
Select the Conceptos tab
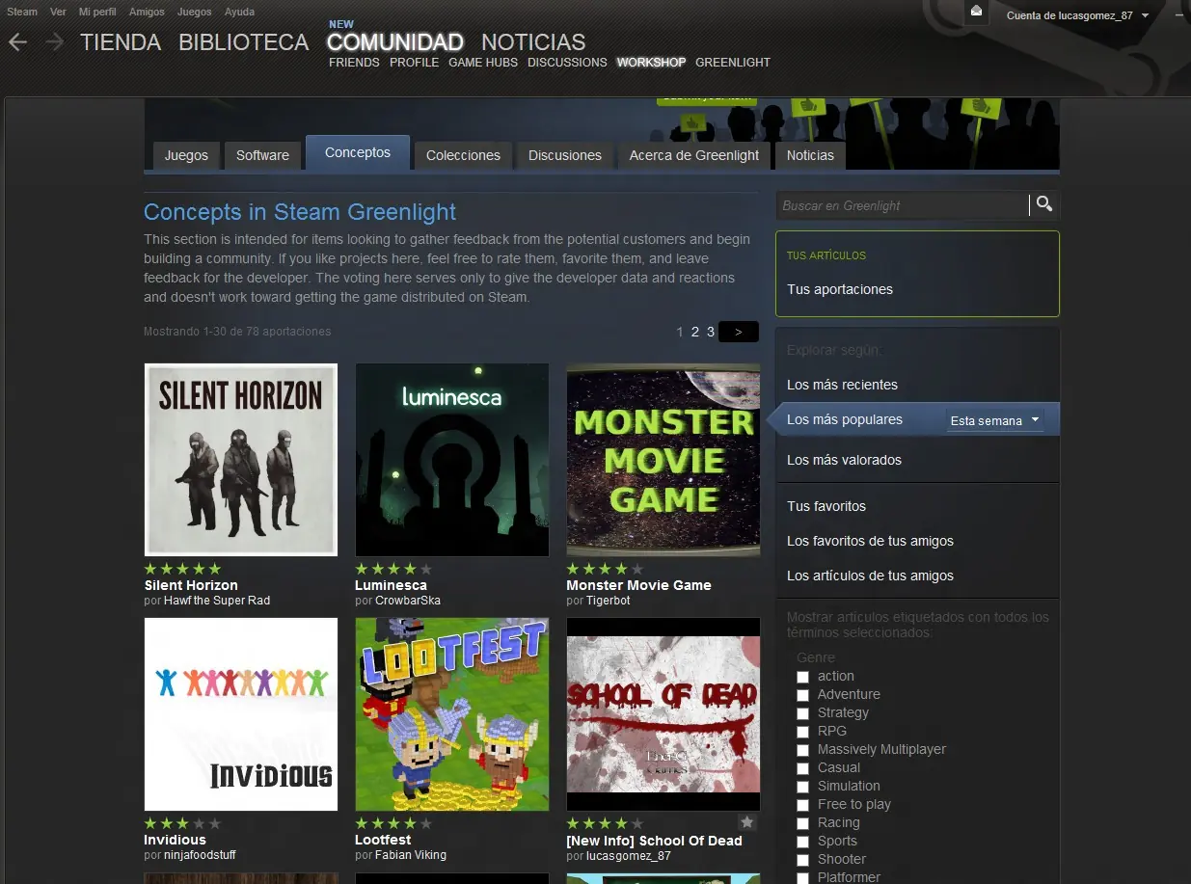click(358, 153)
